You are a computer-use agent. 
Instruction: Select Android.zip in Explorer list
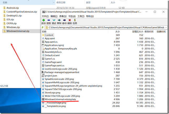coord(12,8)
